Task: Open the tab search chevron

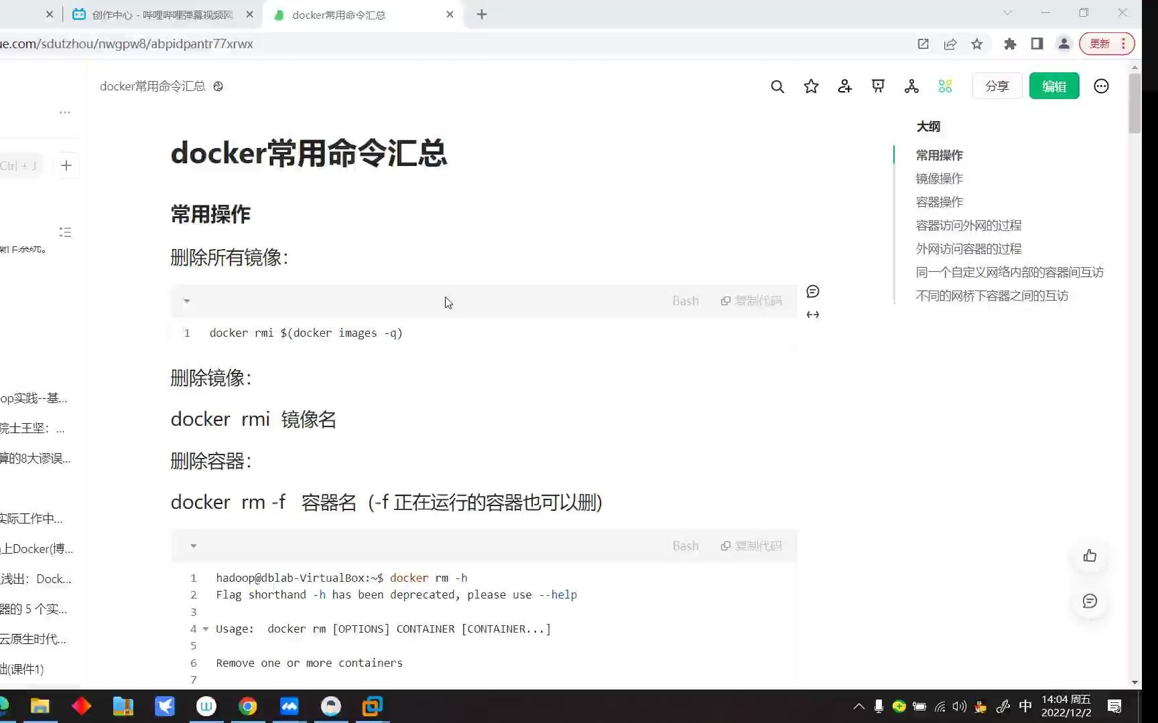Action: [x=1007, y=13]
